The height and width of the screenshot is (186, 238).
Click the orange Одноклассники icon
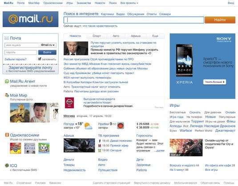pos(7,135)
